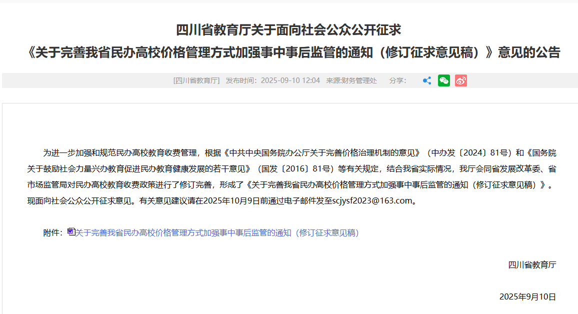
Task: Open attachment link 关于完善我省民办高校价格管理方式加强事中事后监管的通知
Action: (x=217, y=233)
